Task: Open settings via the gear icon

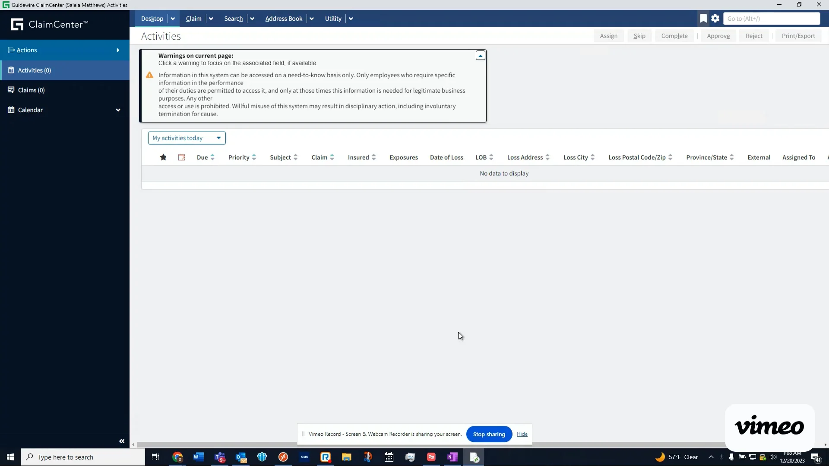Action: click(x=715, y=18)
